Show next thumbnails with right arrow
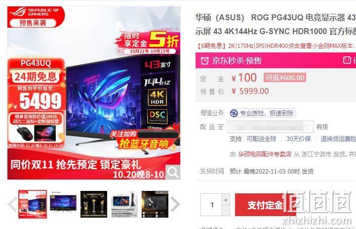The height and width of the screenshot is (229, 356). pyautogui.click(x=175, y=204)
